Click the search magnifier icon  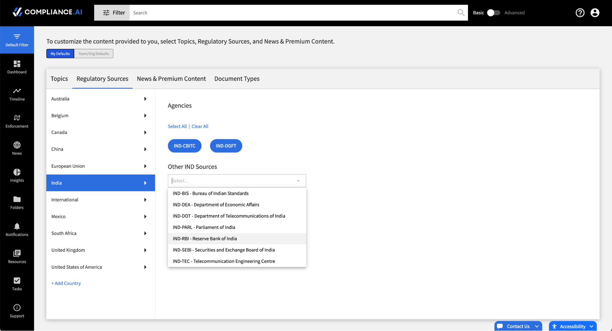pos(461,13)
